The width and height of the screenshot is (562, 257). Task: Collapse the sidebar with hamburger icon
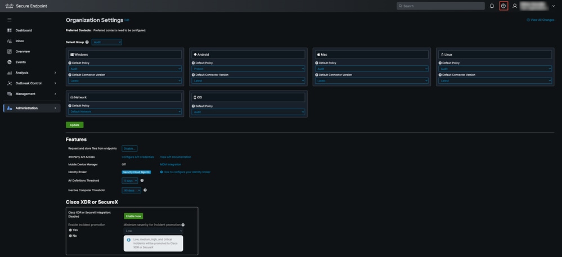coord(10,20)
